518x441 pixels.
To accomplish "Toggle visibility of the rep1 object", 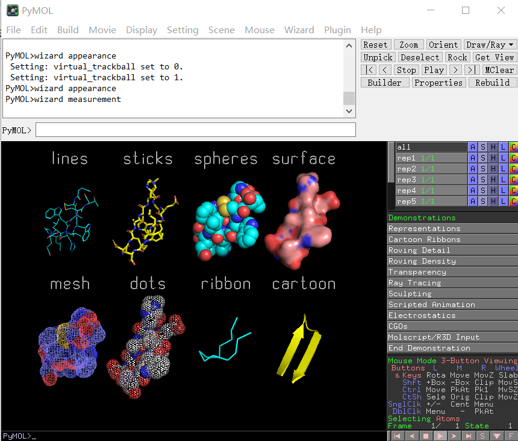I will click(x=431, y=158).
